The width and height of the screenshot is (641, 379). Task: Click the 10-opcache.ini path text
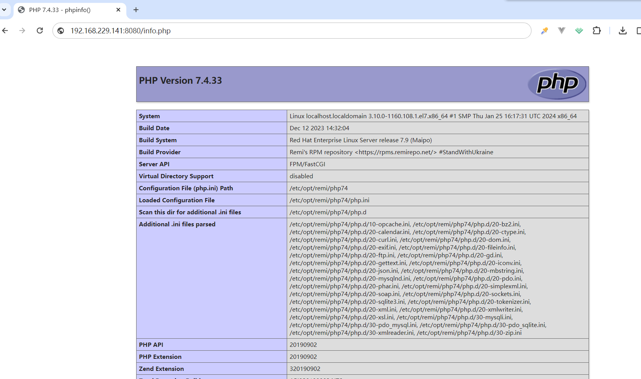coord(350,224)
